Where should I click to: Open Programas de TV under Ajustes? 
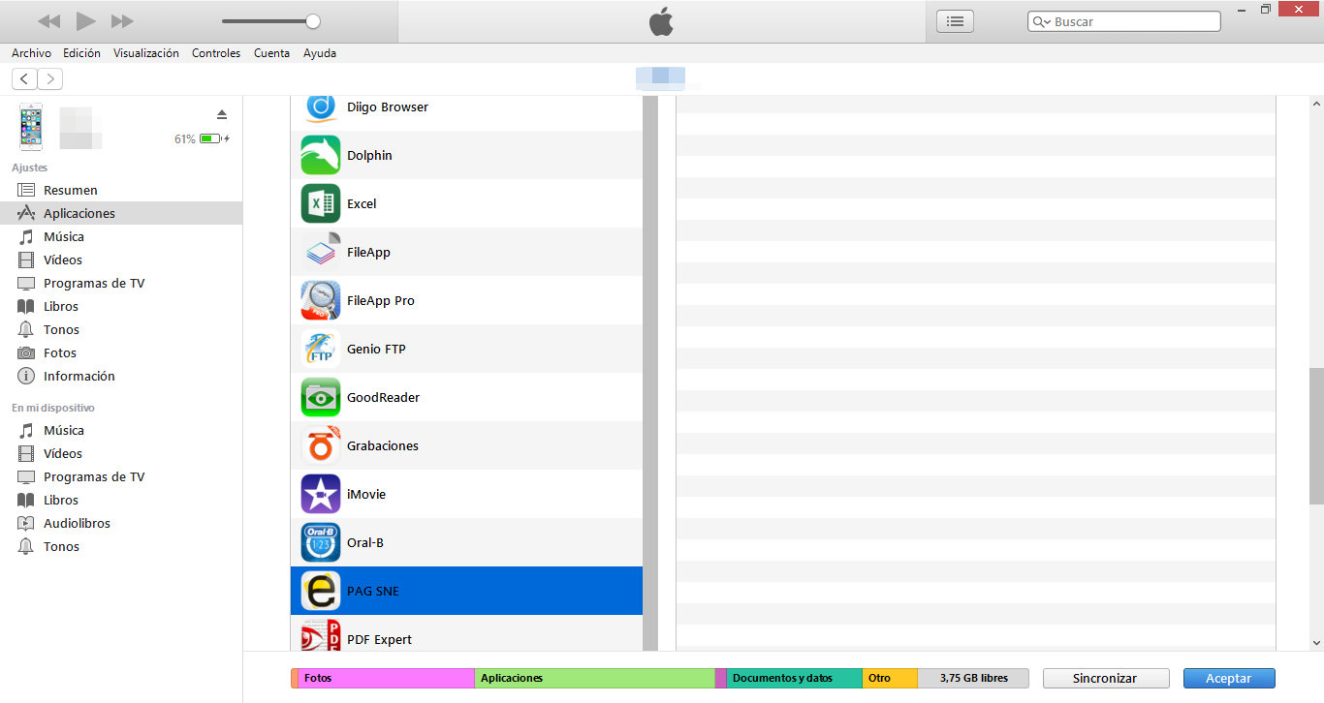121,283
